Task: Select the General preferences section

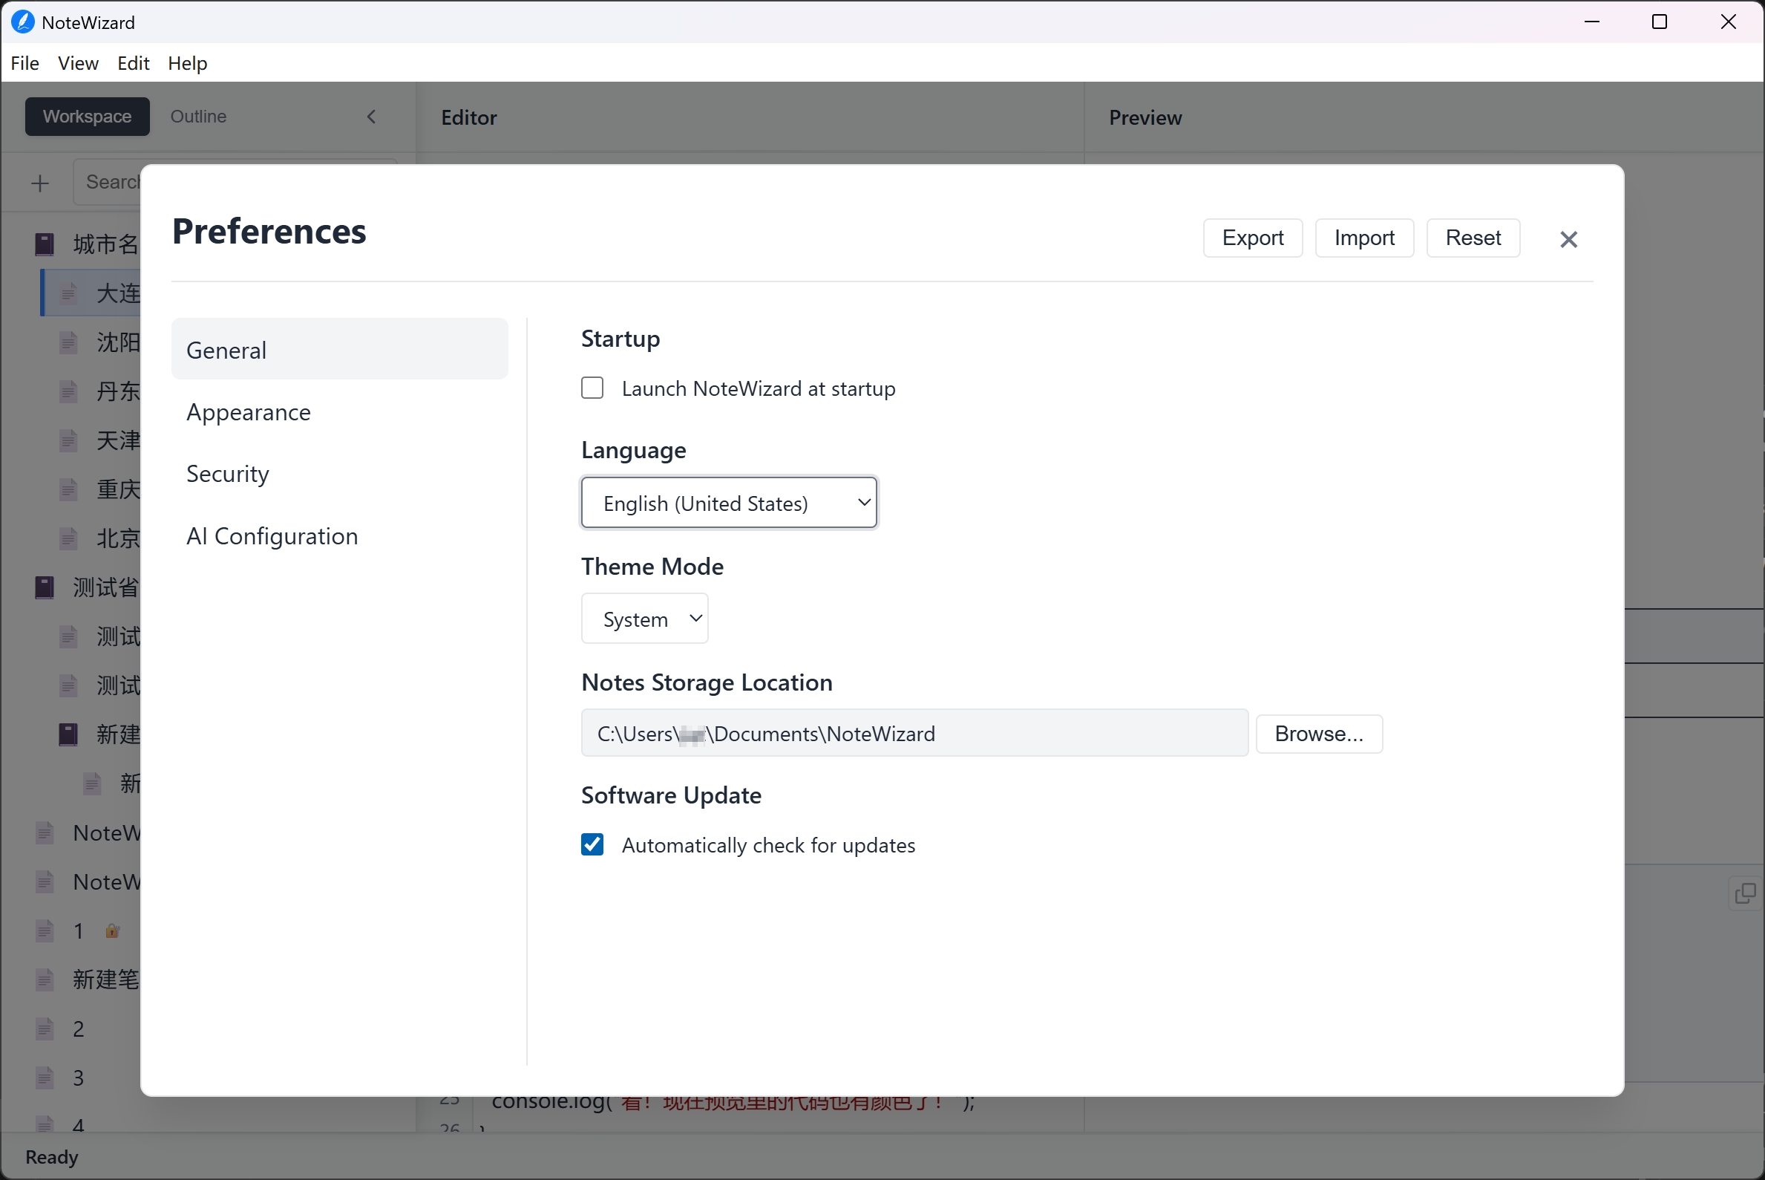Action: coord(340,349)
